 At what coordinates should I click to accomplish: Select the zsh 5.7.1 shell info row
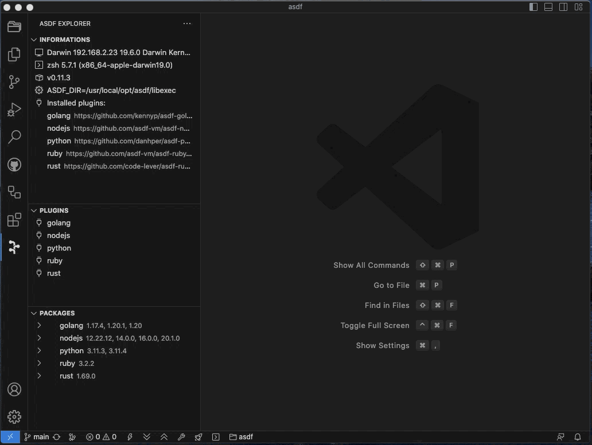click(114, 65)
